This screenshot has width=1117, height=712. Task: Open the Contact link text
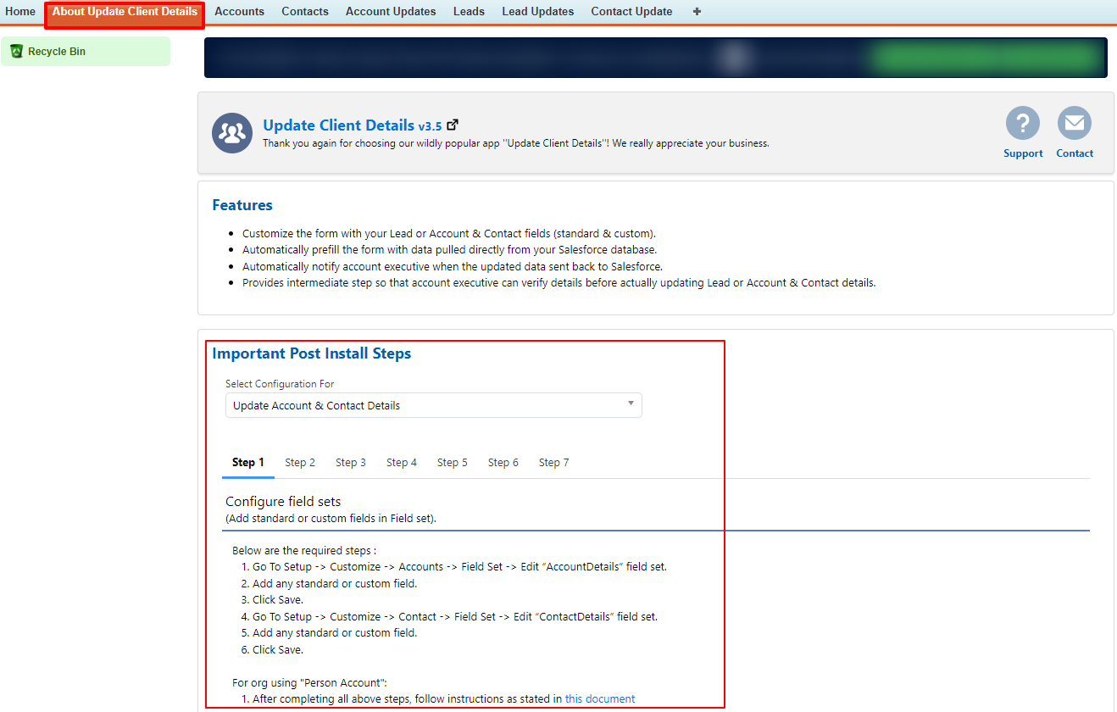(1075, 153)
